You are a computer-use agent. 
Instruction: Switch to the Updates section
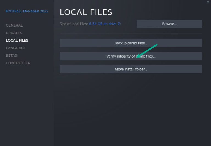[14, 33]
